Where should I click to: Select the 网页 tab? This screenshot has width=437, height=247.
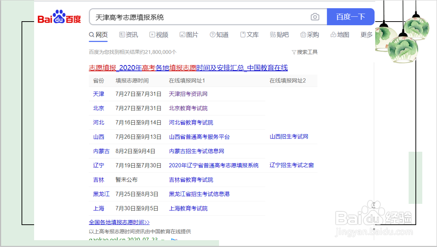click(x=98, y=35)
